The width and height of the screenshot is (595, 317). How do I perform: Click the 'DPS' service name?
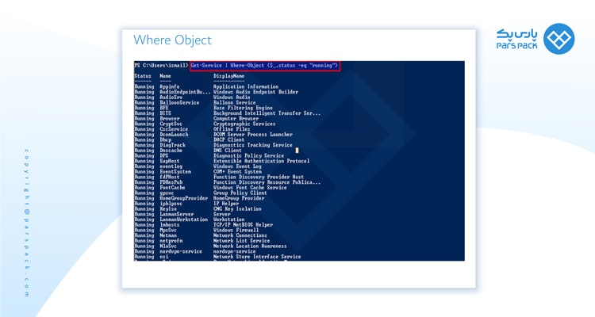click(163, 155)
